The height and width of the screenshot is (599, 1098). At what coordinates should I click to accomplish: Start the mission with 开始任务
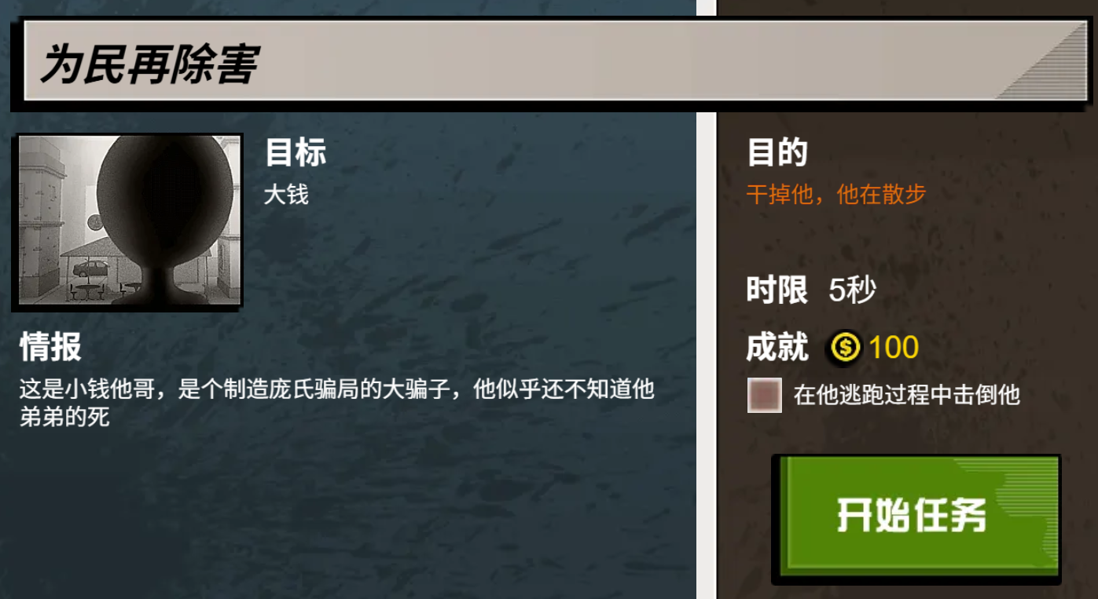point(916,518)
